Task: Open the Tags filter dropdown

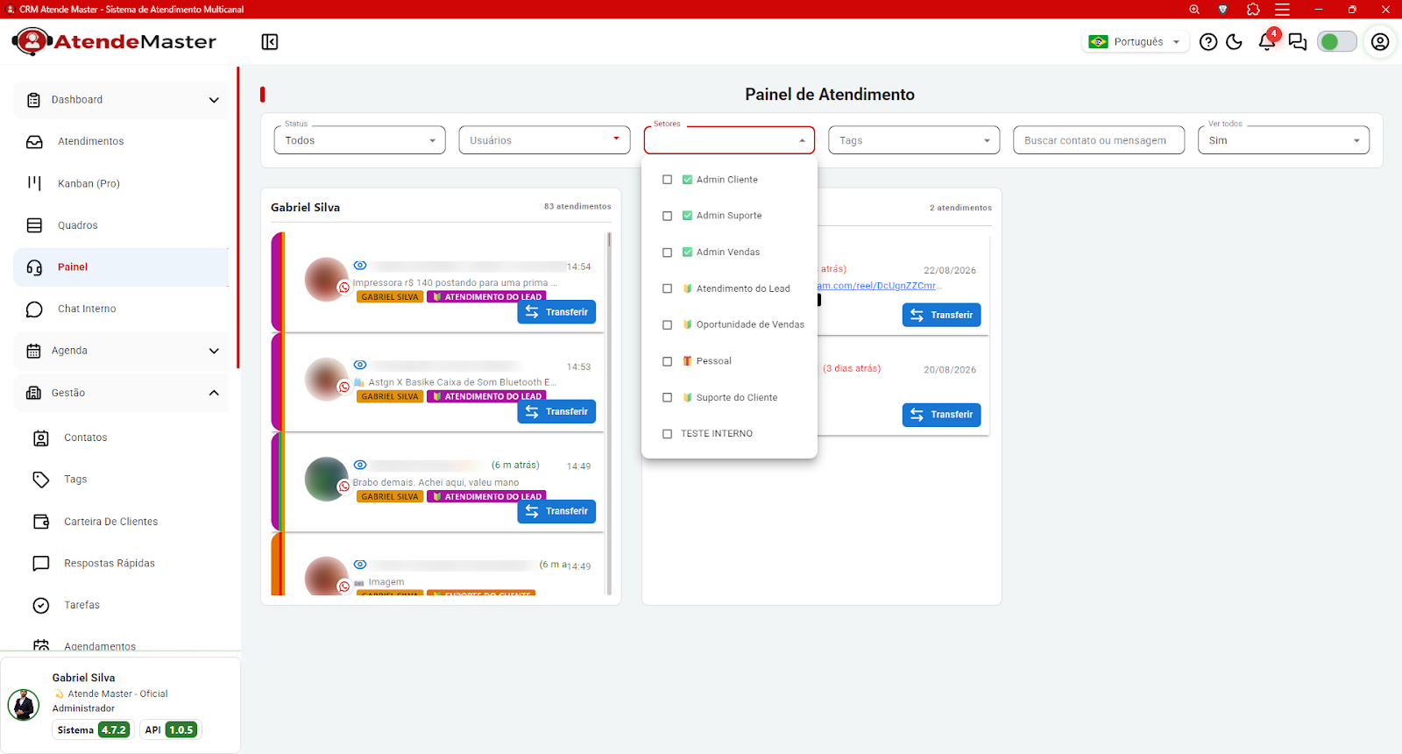Action: point(914,140)
